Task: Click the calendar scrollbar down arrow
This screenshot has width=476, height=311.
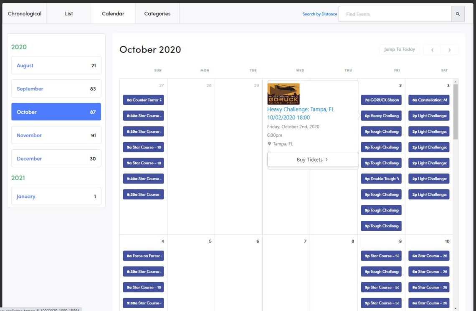Action: coord(456,308)
